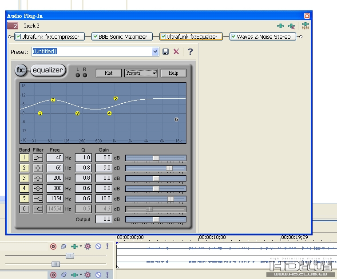Click arm for record icon on lower track
337x279 pixels.
tap(53, 275)
